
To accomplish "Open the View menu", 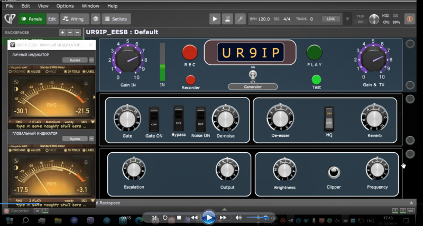I will 43,6.
